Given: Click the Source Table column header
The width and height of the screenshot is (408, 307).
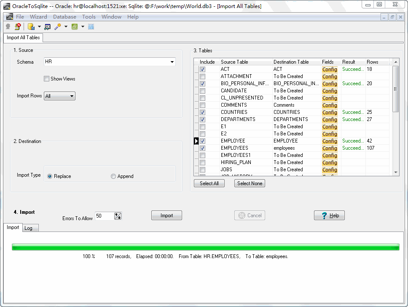Looking at the screenshot, I should (x=246, y=62).
